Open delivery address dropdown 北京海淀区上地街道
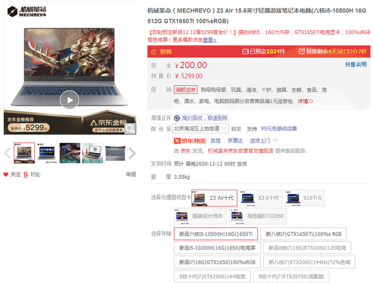 pos(201,128)
